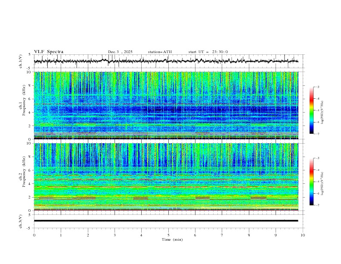
Task: Click the ch.1 spectrogram plot
Action: tap(166, 105)
